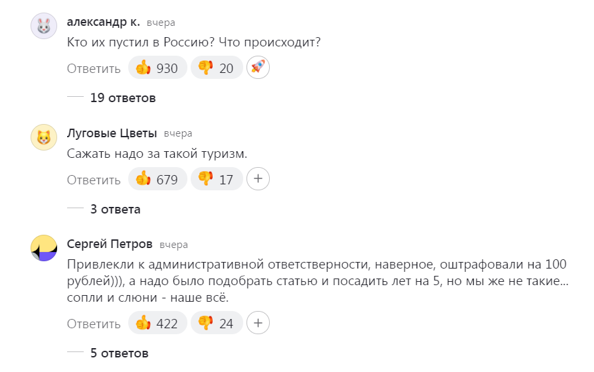
Task: Dislike александр к.'s comment with thumbs down
Action: pos(217,68)
